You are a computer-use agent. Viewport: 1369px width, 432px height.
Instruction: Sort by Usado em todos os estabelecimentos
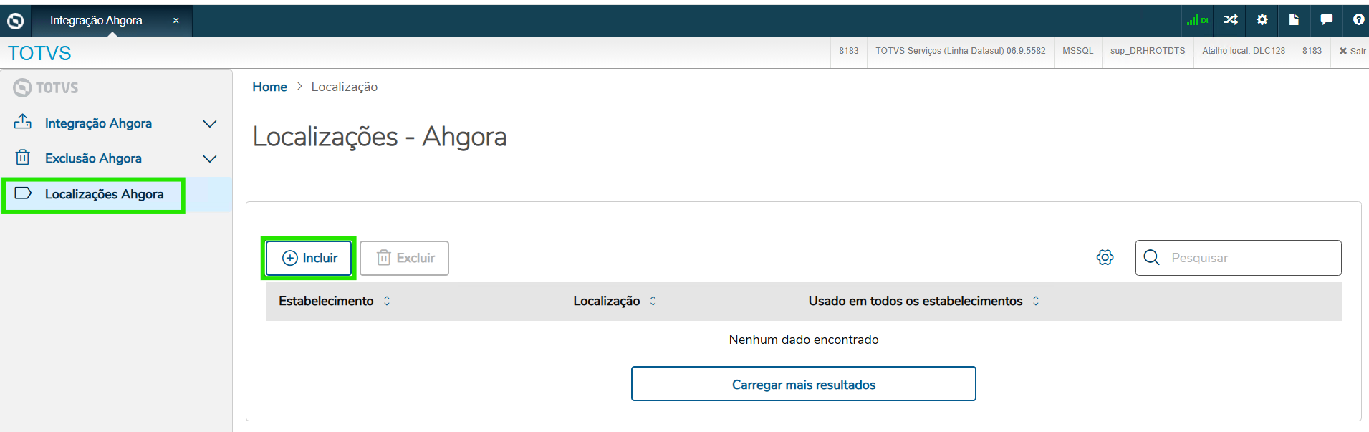pos(1036,301)
